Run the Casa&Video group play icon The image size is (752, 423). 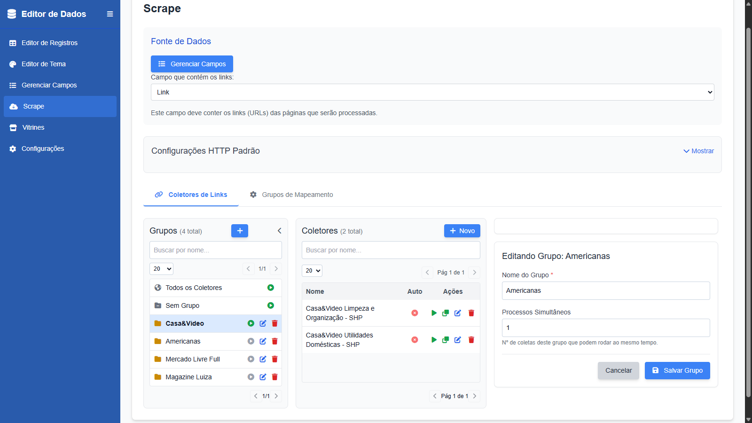251,323
